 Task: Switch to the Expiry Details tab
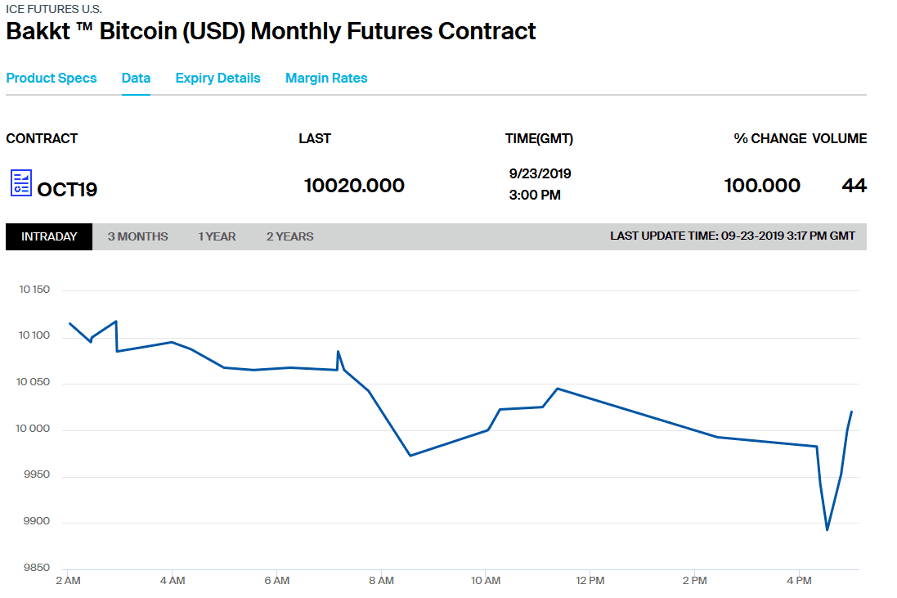pos(218,79)
